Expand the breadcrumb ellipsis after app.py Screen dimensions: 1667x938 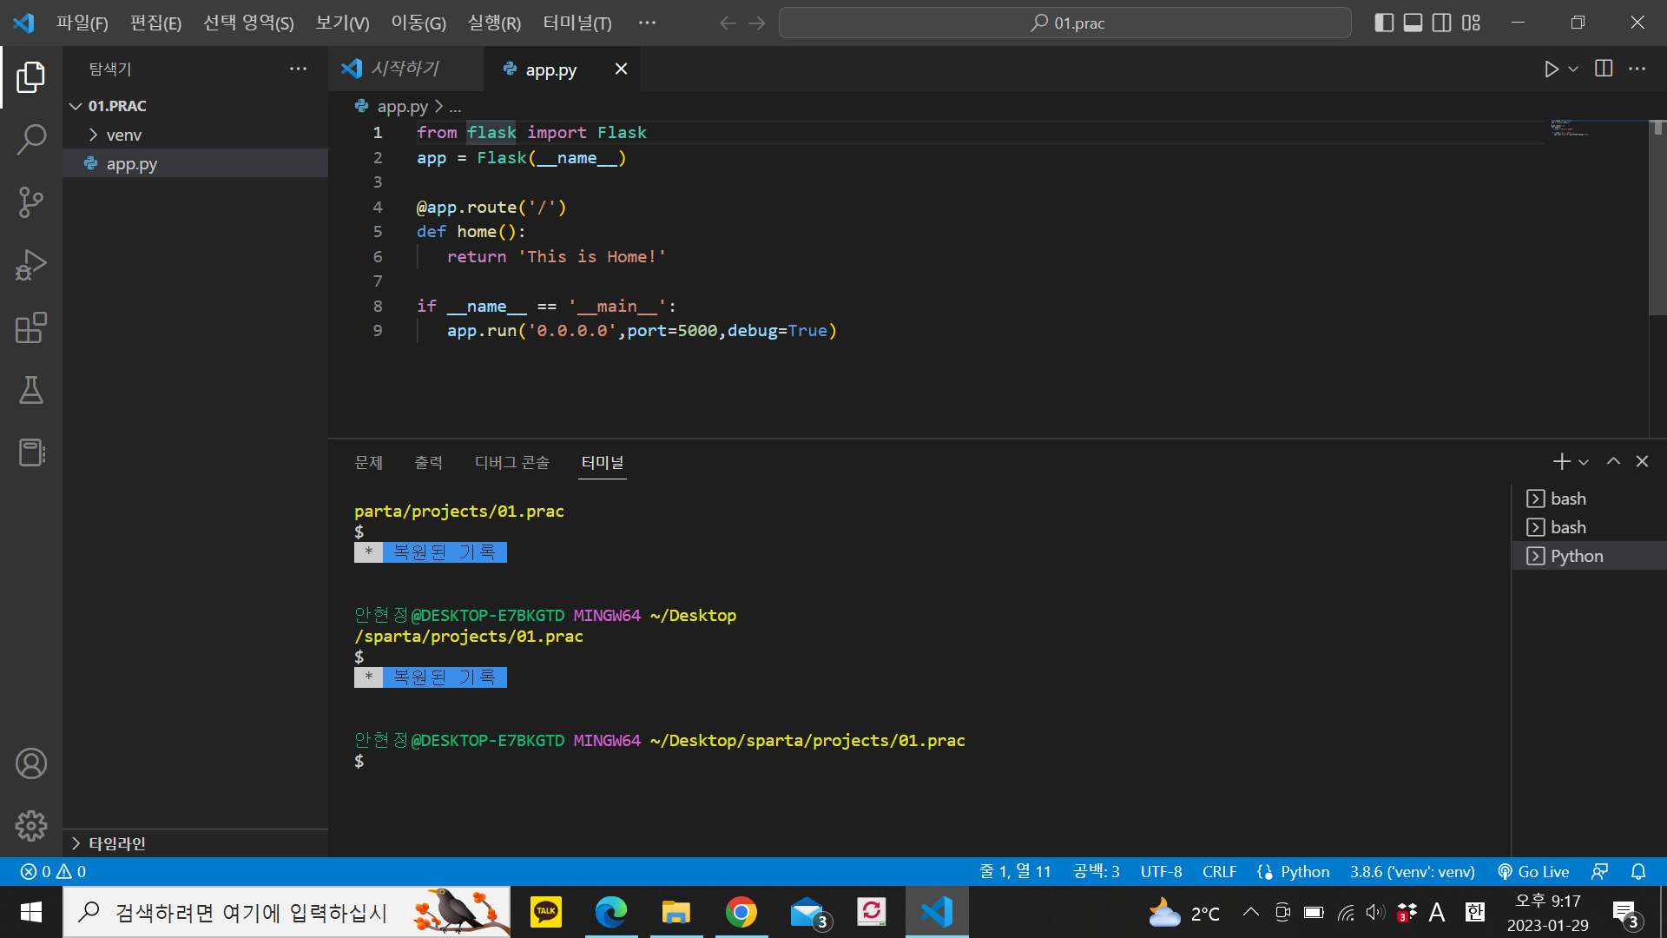[455, 106]
